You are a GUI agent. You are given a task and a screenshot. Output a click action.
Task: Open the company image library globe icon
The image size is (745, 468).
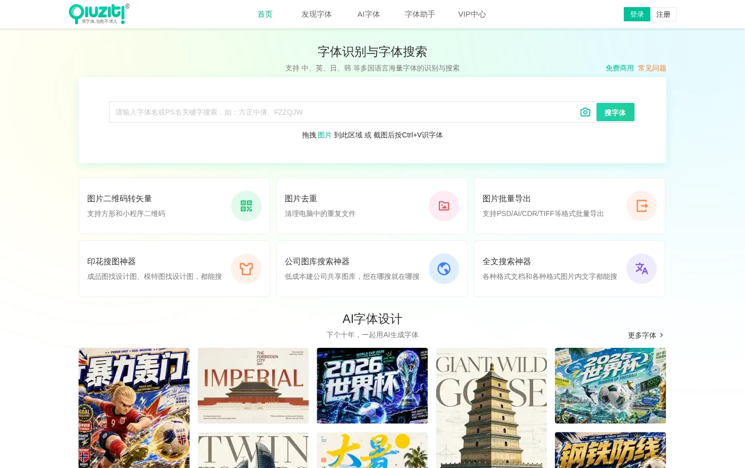tap(444, 269)
